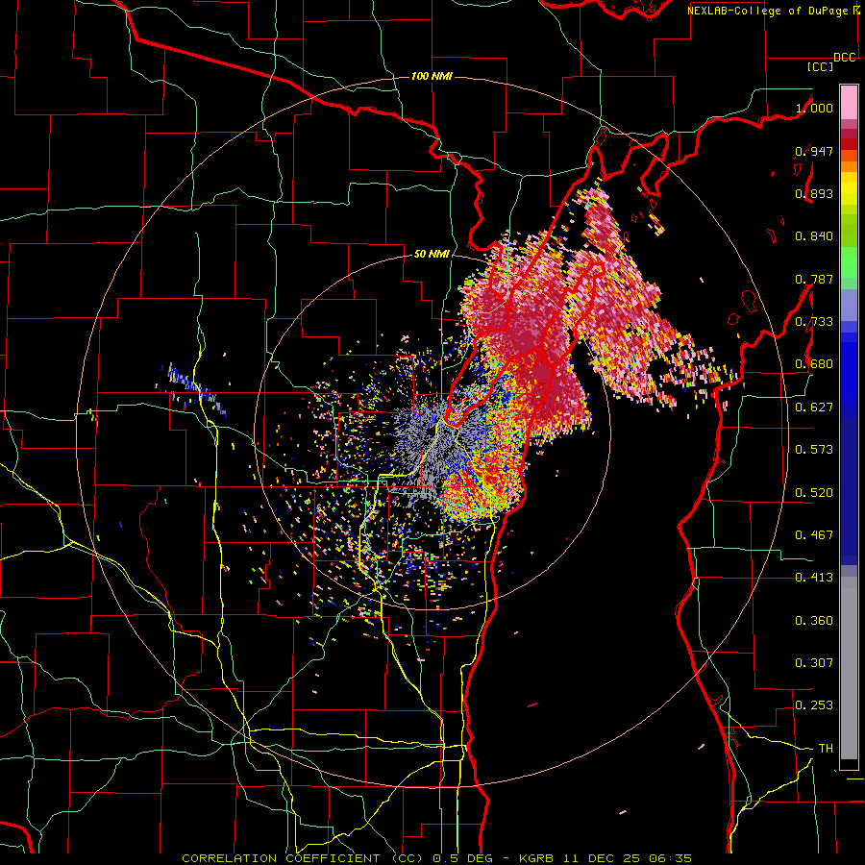Click the 100 NMI range ring label
Screen dimensions: 865x865
(432, 76)
